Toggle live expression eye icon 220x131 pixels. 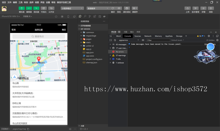click(x=143, y=40)
